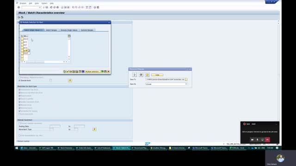Click the trash Delete selection icon in dialog
Screen dimensions: 296x166
(x=80, y=71)
